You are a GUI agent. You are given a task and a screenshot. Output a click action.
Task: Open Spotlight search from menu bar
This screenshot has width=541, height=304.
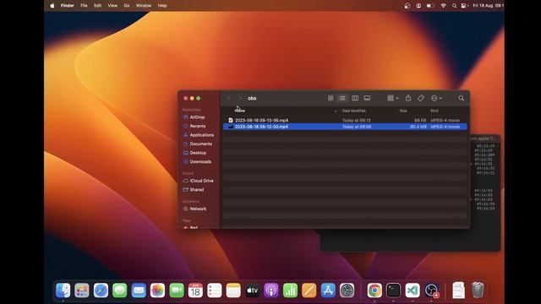[455, 6]
